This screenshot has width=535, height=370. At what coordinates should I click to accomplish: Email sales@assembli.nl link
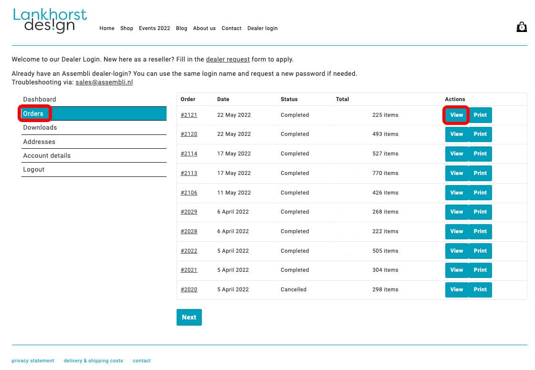click(104, 82)
